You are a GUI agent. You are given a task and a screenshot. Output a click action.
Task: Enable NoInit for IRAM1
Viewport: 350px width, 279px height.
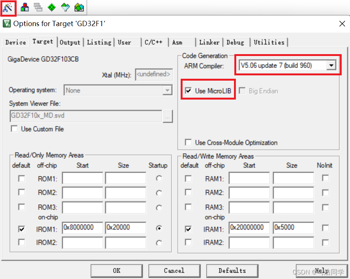point(325,228)
